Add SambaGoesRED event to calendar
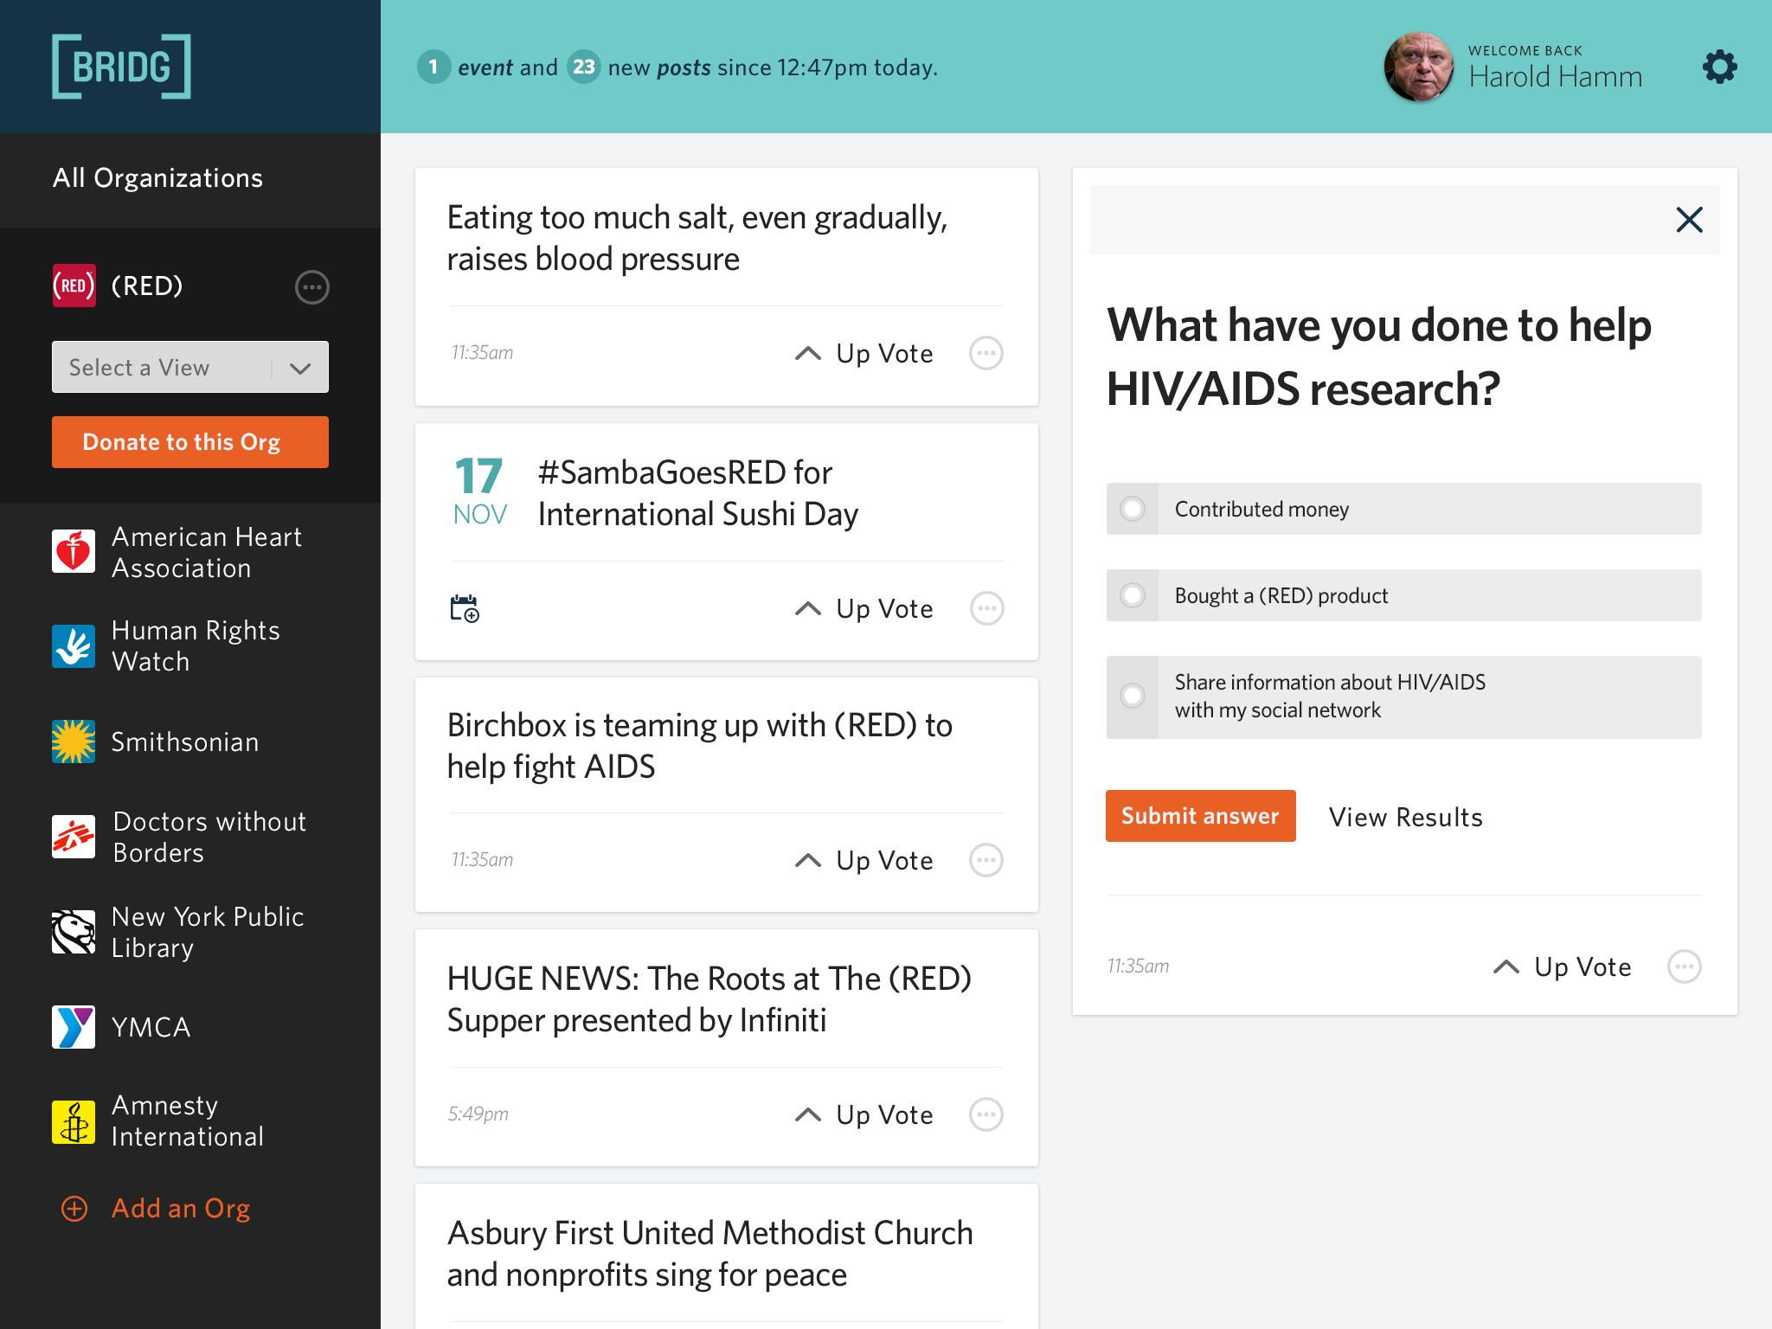The image size is (1772, 1329). (x=465, y=608)
